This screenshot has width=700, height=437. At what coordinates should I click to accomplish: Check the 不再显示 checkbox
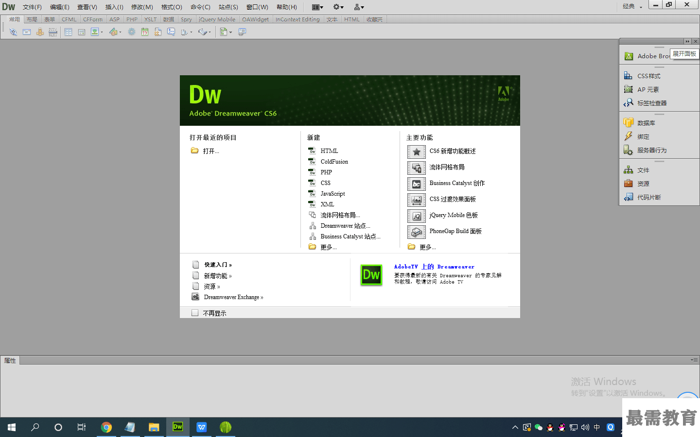pyautogui.click(x=195, y=313)
